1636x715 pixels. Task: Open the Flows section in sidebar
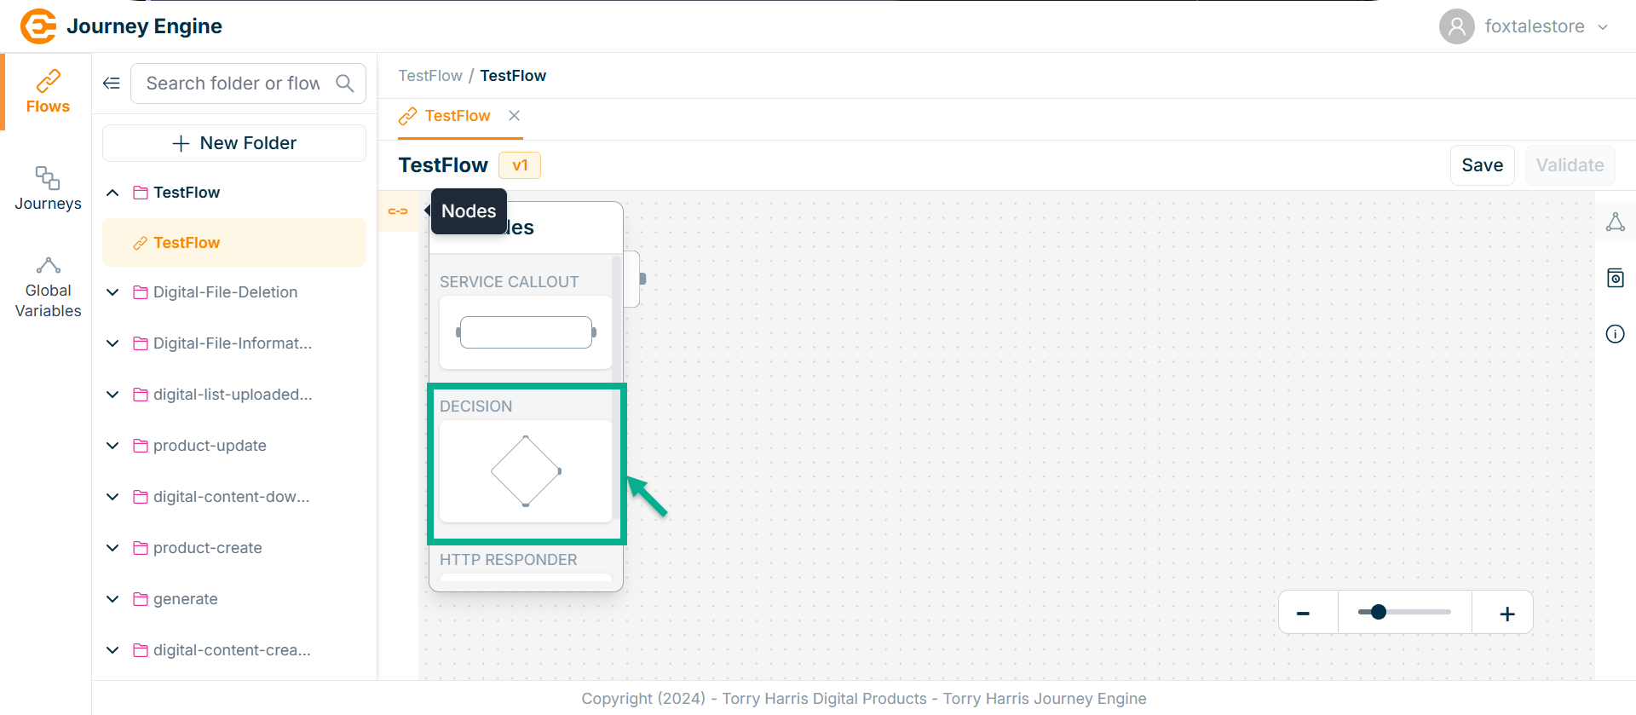coord(48,92)
